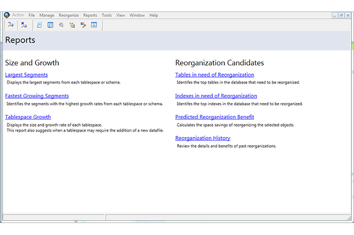Open the File menu
354x235 pixels.
tap(32, 15)
